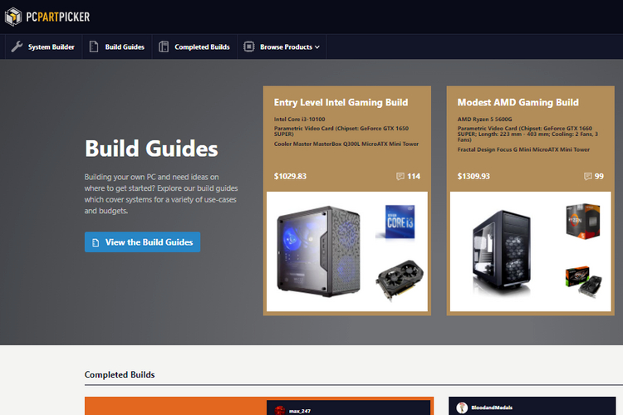623x415 pixels.
Task: Click the dual-fan GTX 1650 card image
Action: tap(400, 280)
